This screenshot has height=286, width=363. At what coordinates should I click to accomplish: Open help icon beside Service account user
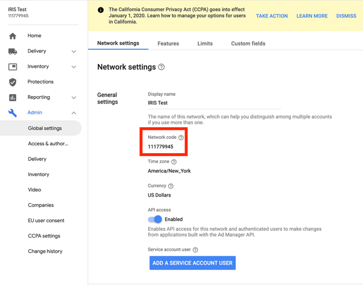(x=195, y=250)
